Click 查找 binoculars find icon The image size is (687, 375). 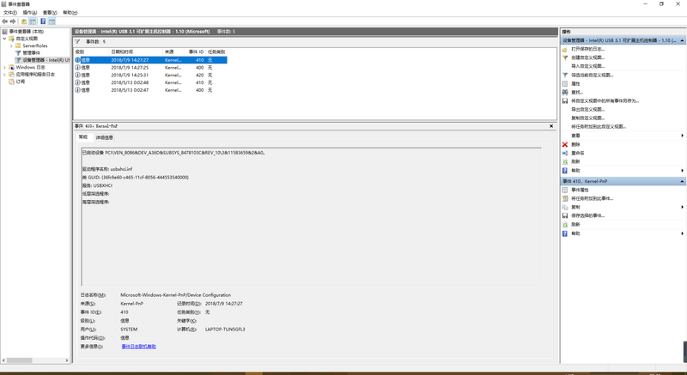tap(564, 92)
